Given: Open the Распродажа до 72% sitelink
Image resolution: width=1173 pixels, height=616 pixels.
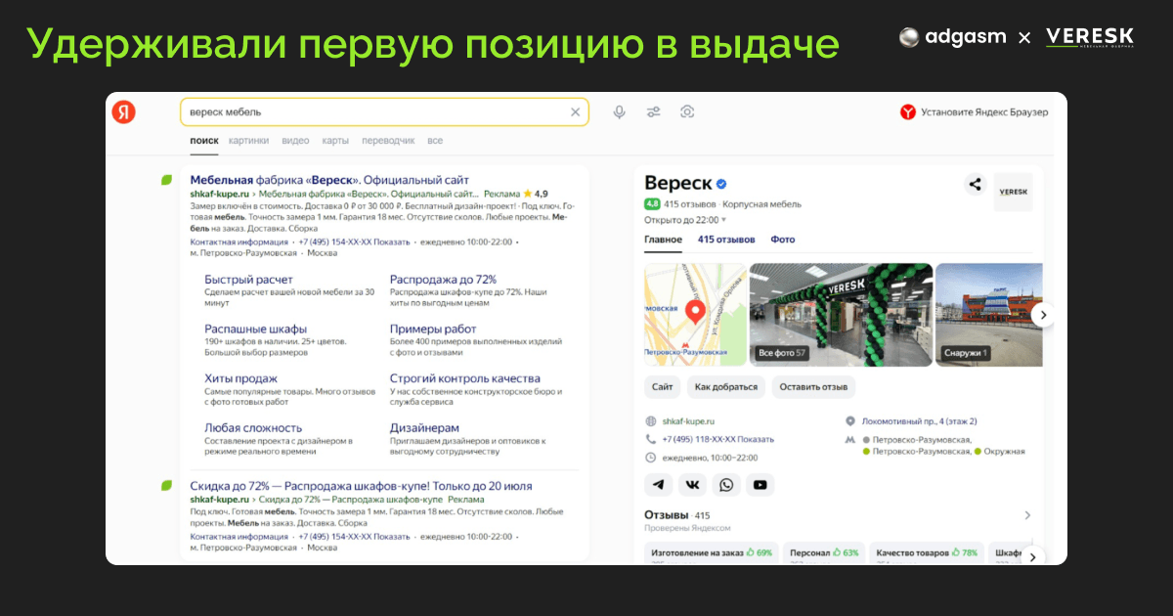Looking at the screenshot, I should (x=443, y=280).
